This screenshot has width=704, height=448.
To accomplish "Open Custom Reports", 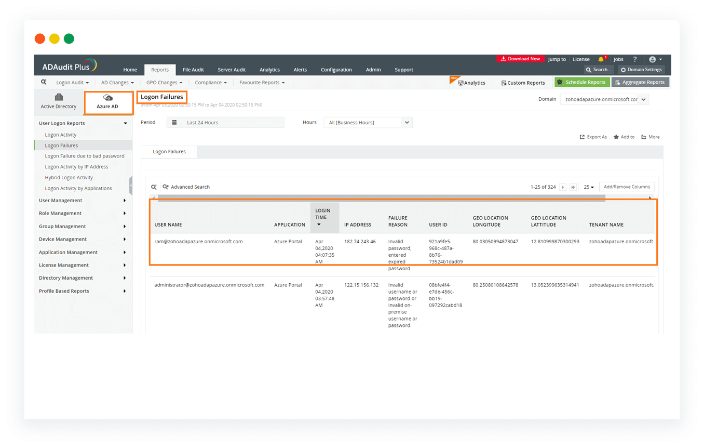I will click(x=523, y=83).
